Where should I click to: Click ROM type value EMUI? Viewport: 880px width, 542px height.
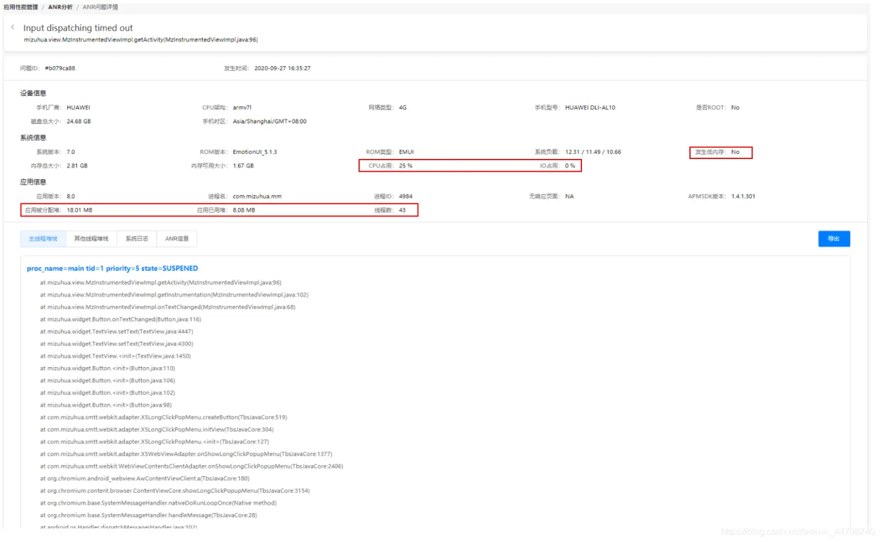click(406, 152)
